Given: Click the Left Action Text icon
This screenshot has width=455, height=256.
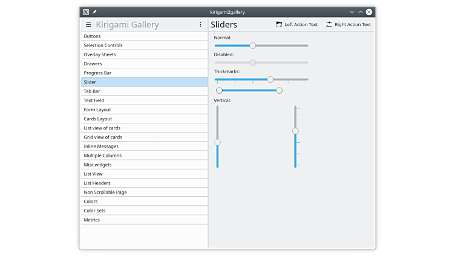Looking at the screenshot, I should 279,25.
